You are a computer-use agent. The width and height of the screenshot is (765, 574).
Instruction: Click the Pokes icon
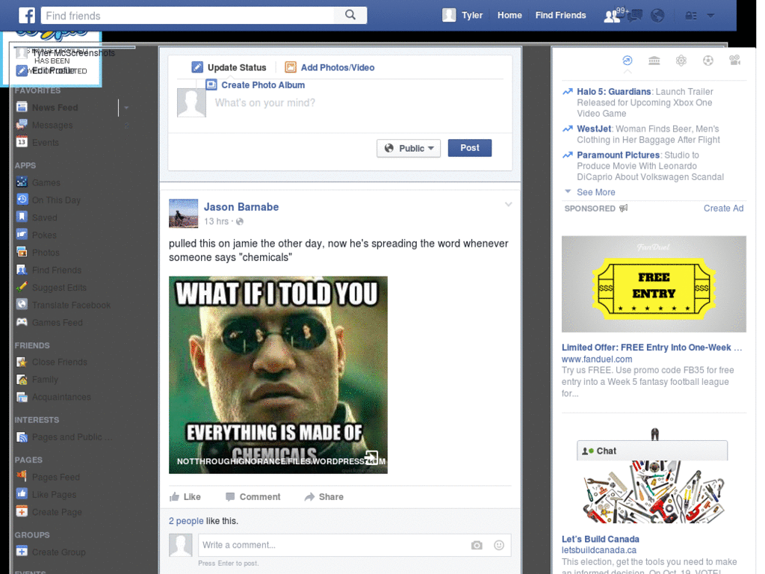pos(22,235)
